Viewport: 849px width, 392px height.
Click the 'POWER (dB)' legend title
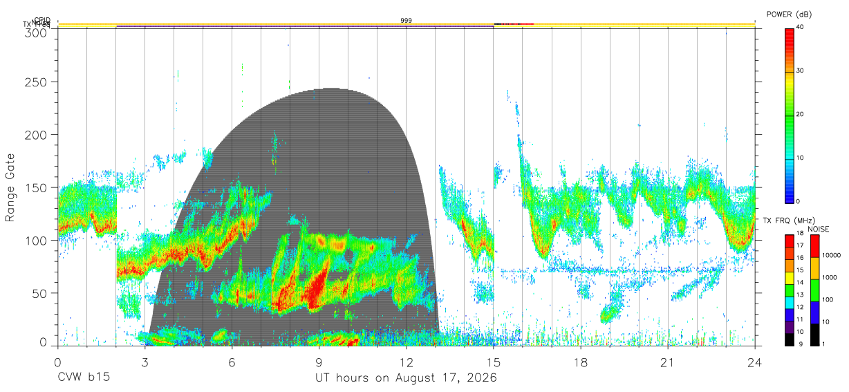788,14
